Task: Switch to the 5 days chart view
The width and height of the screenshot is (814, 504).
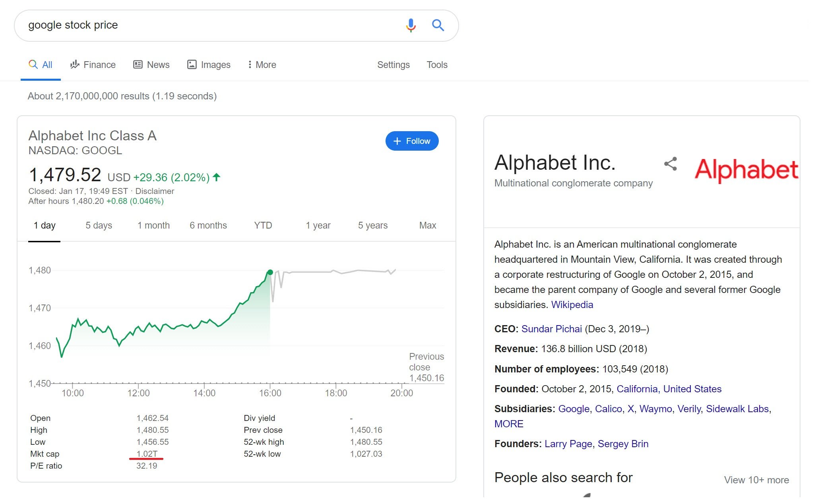Action: tap(98, 225)
